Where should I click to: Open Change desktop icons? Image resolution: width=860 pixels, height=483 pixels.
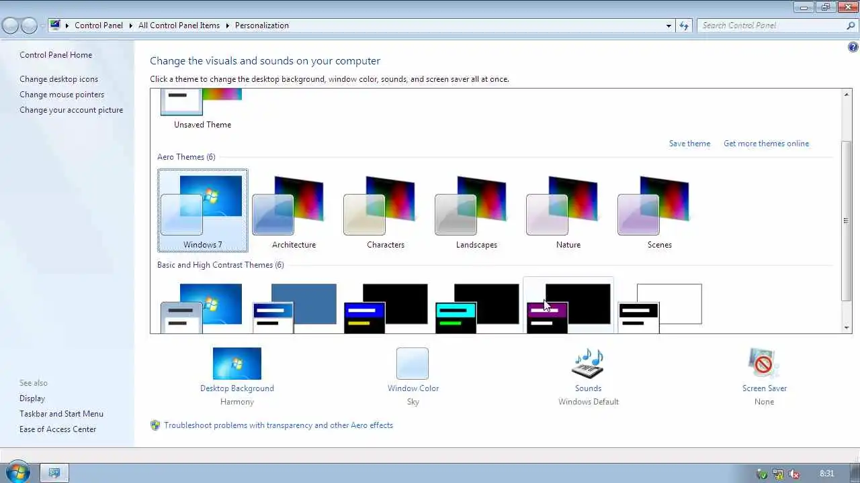pos(58,79)
